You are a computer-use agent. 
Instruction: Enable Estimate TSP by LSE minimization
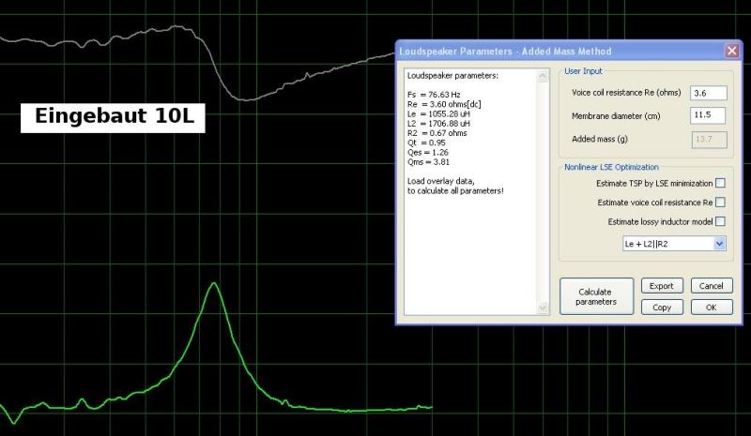pyautogui.click(x=720, y=183)
